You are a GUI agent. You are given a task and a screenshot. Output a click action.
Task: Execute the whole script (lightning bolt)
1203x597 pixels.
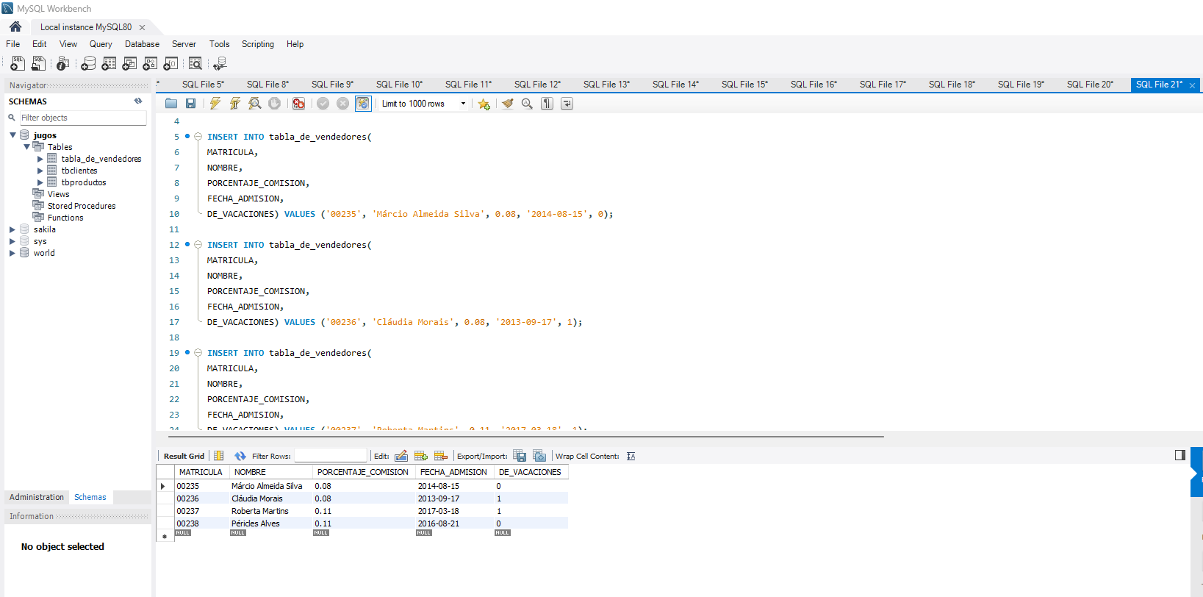click(x=215, y=104)
